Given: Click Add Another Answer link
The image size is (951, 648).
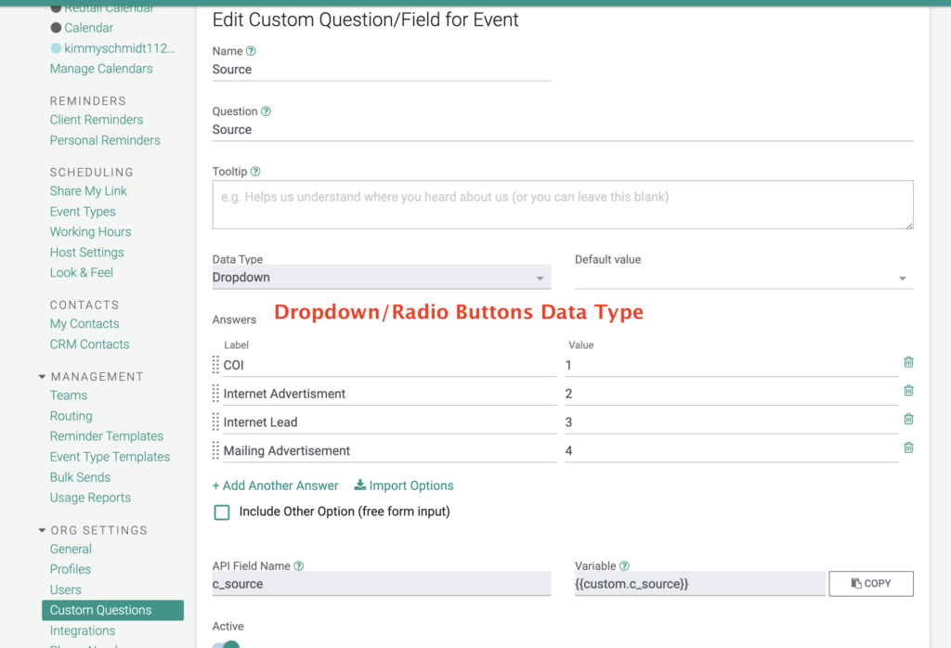Looking at the screenshot, I should click(275, 486).
